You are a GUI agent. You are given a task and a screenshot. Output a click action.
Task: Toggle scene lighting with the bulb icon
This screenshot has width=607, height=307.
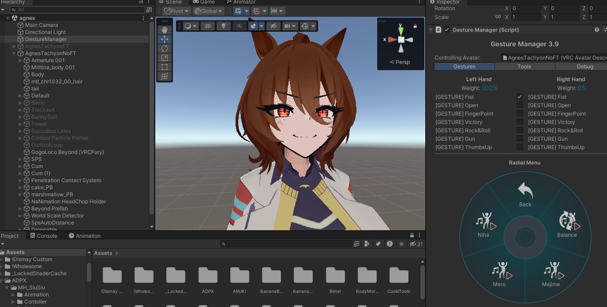pyautogui.click(x=224, y=26)
